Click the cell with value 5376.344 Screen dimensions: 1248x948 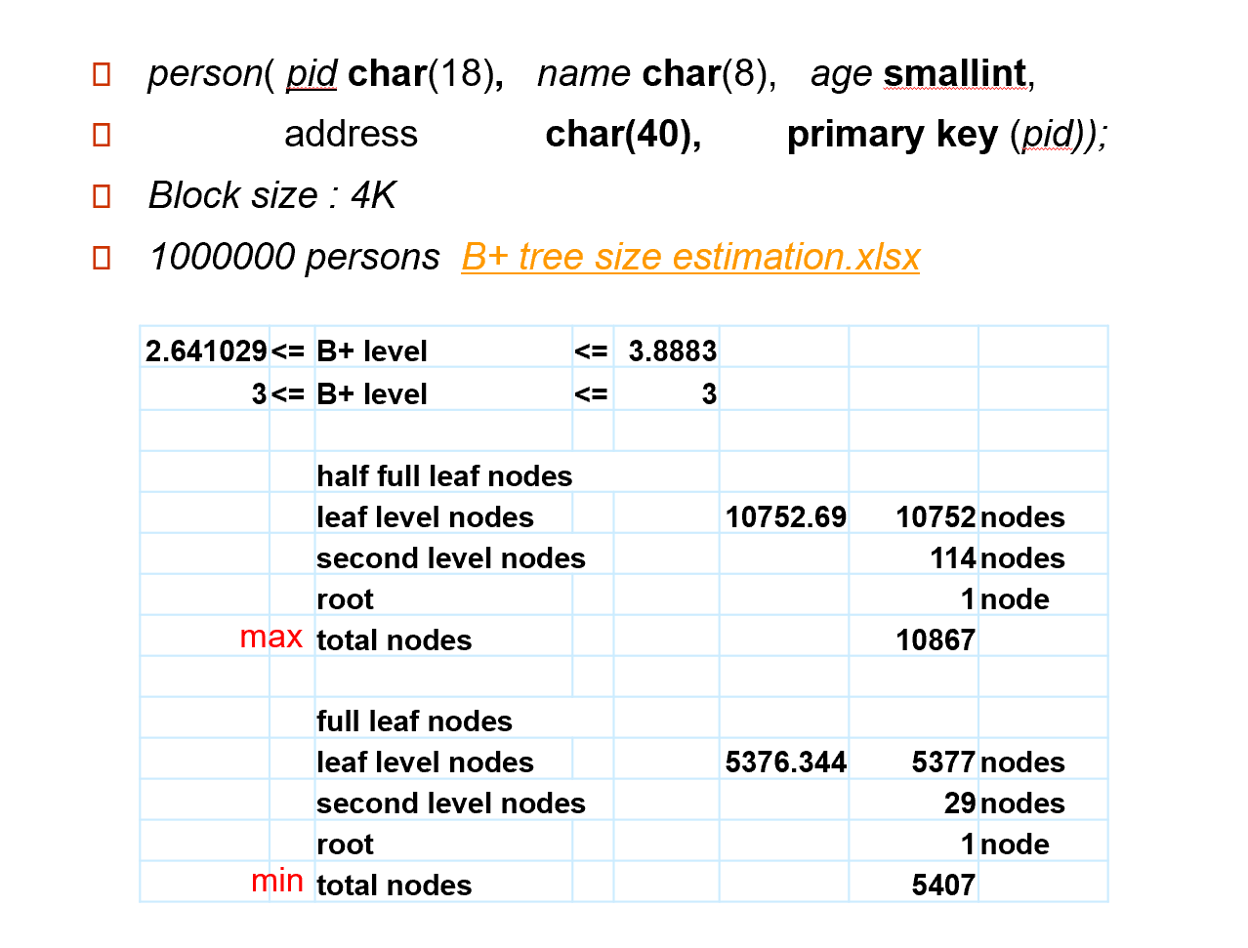(x=785, y=762)
